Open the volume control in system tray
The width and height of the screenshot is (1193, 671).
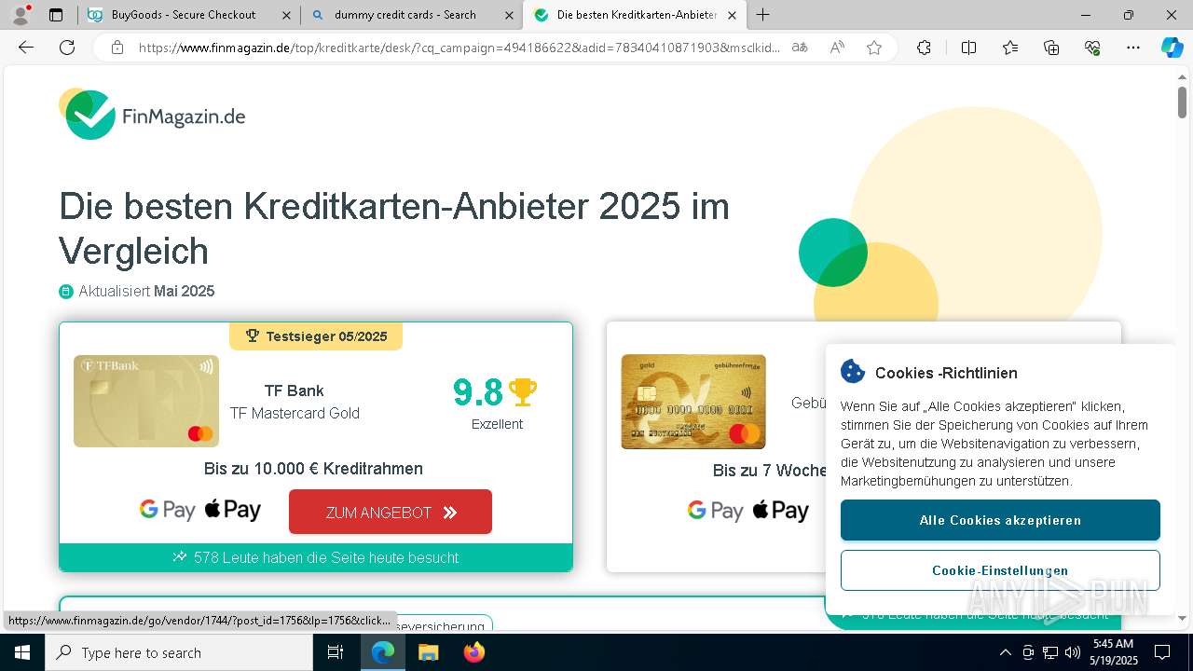(x=1072, y=652)
